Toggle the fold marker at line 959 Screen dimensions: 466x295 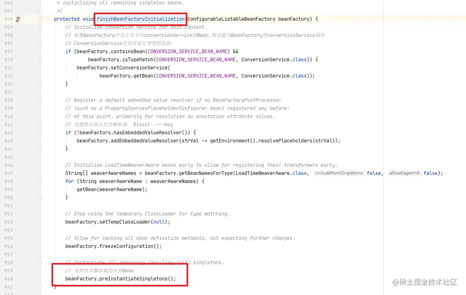pos(40,271)
